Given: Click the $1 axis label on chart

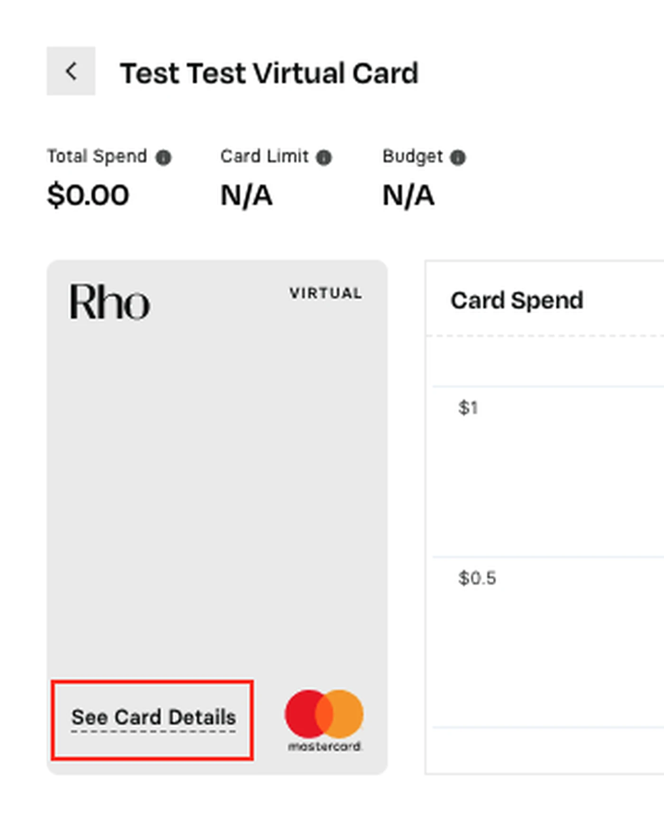Looking at the screenshot, I should (x=468, y=408).
